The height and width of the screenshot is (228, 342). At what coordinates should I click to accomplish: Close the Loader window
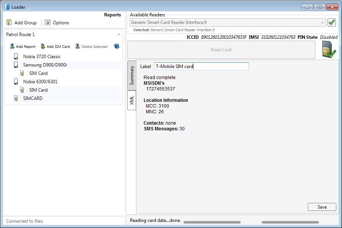click(332, 7)
